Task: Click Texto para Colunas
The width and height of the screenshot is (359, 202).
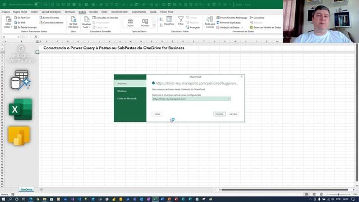Action: click(210, 22)
